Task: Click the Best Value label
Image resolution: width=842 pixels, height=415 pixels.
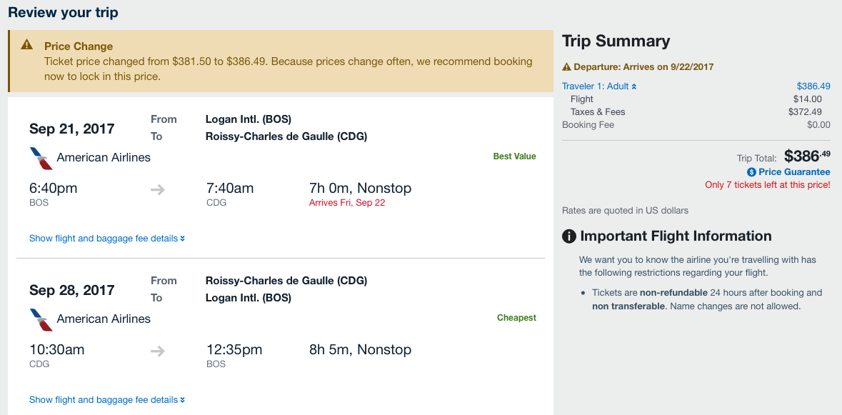Action: (514, 156)
